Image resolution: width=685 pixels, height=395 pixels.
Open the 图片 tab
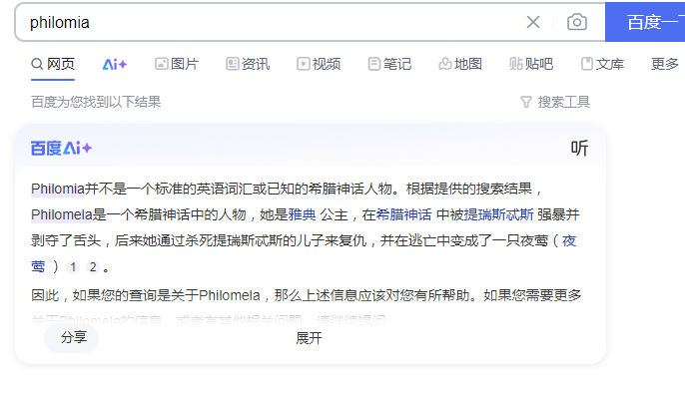177,64
